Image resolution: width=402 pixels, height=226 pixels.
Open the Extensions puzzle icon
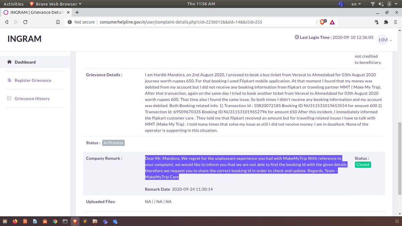[x=386, y=22]
